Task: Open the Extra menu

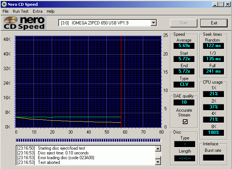Action: [38, 11]
